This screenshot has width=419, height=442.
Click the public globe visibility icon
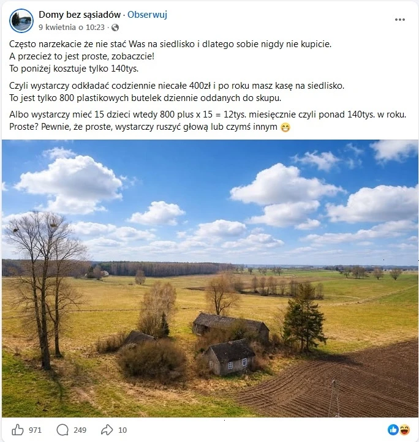[x=115, y=28]
